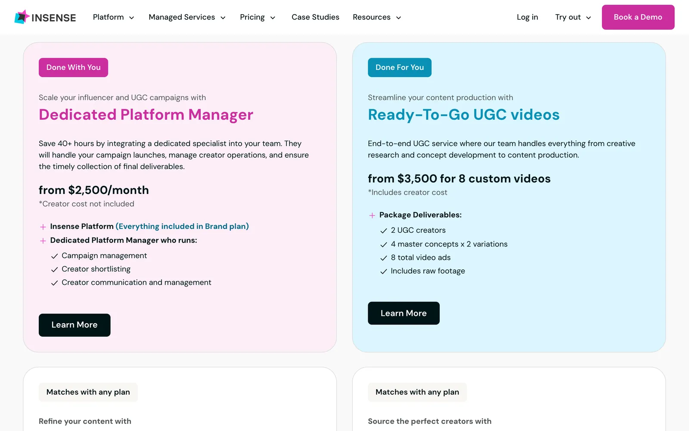Click Matches with any plan badge above Source the perfect creators

coord(417,392)
